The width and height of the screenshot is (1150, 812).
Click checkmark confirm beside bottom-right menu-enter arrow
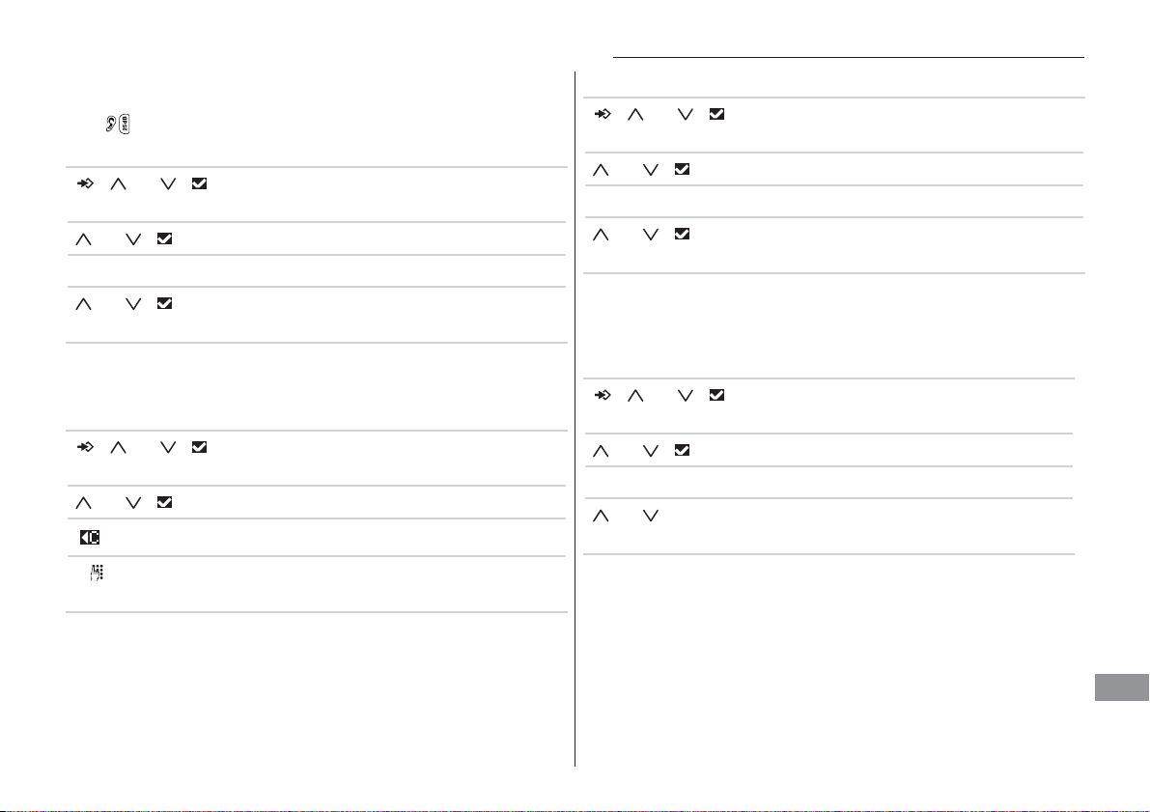(716, 395)
